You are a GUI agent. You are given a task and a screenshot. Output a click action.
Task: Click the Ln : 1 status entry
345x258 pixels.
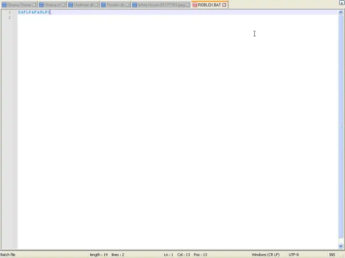168,255
